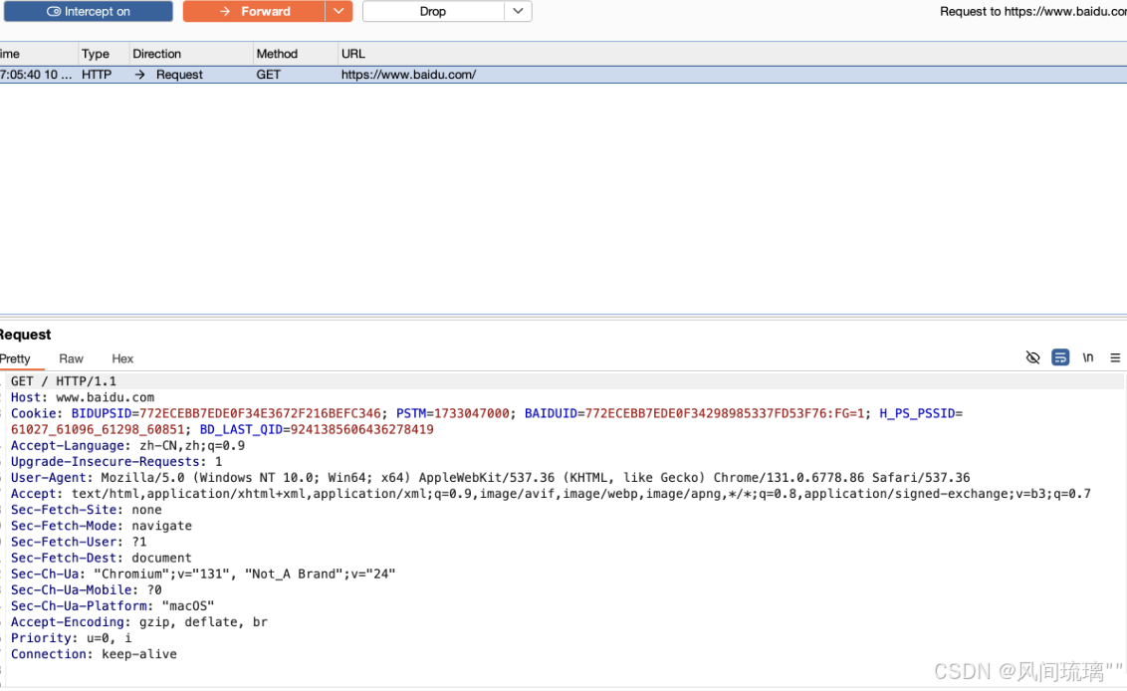The width and height of the screenshot is (1127, 691).
Task: Click the Host header line
Action: click(x=83, y=397)
